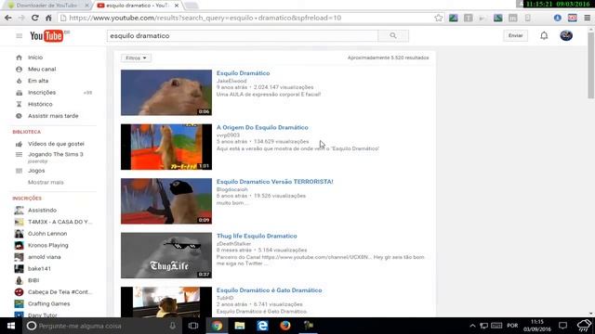Expand Mostrar mais in the library
The width and height of the screenshot is (595, 334).
(46, 183)
